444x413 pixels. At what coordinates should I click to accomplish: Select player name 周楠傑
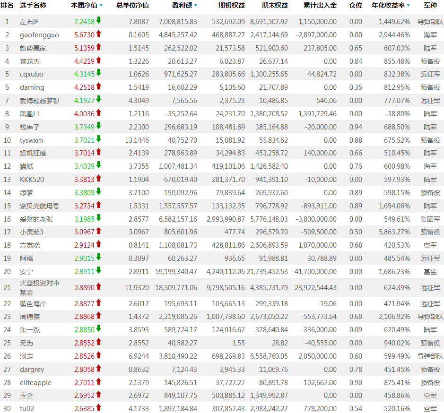[x=30, y=317]
